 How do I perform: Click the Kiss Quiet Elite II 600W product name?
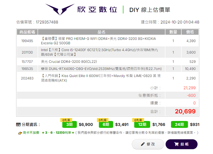coord(101,78)
